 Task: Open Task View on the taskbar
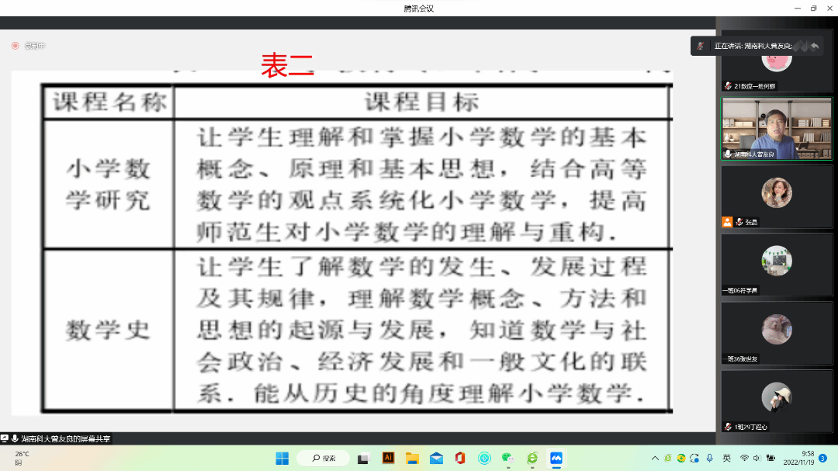click(363, 458)
